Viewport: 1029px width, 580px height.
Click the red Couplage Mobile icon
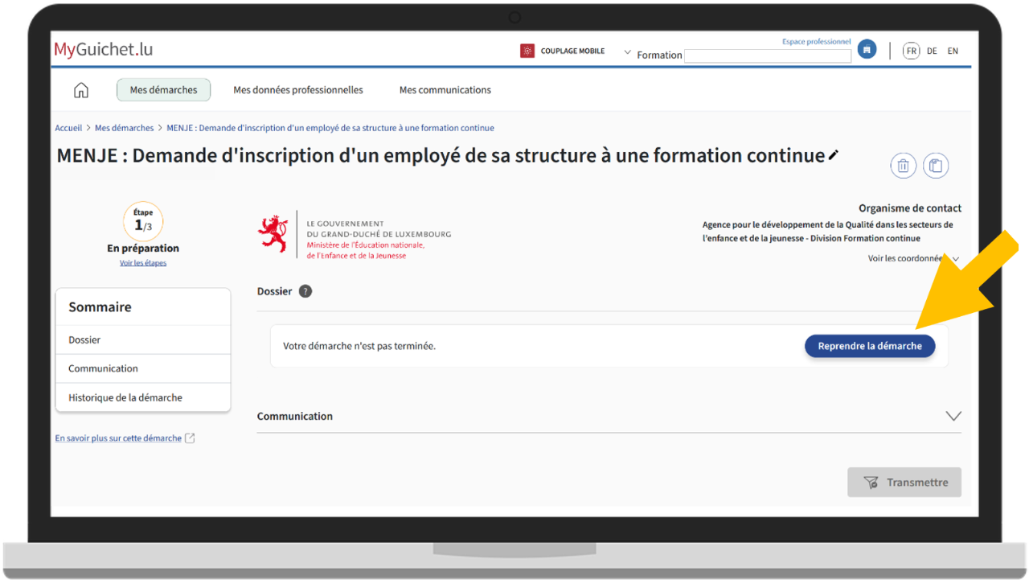[527, 51]
